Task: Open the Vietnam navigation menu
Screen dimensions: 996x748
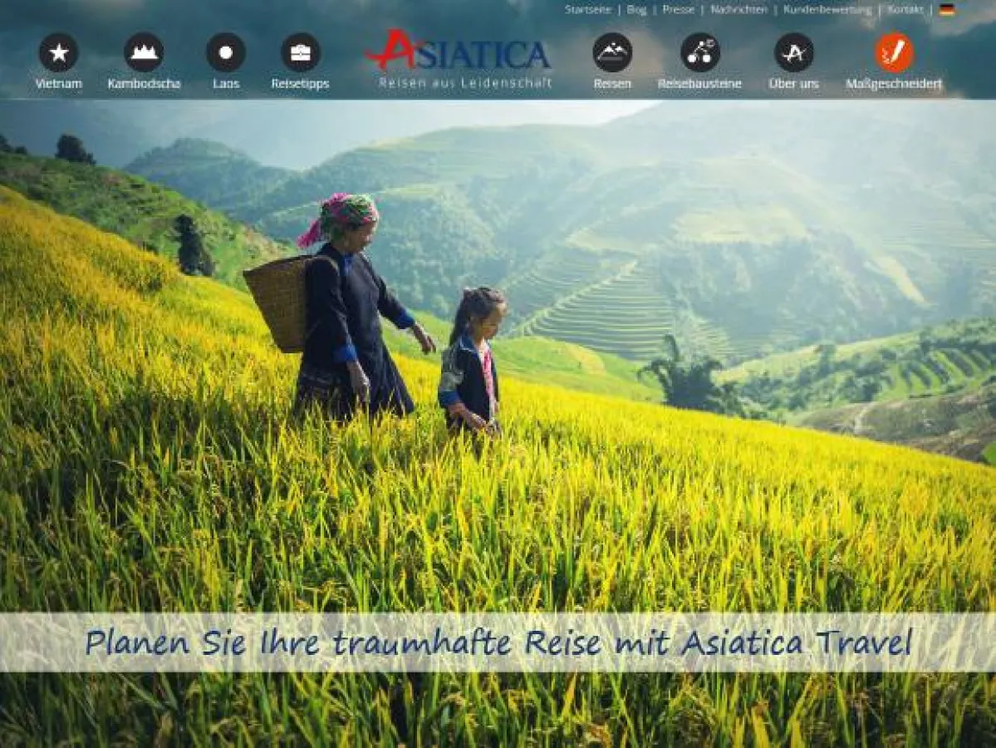Action: click(58, 83)
